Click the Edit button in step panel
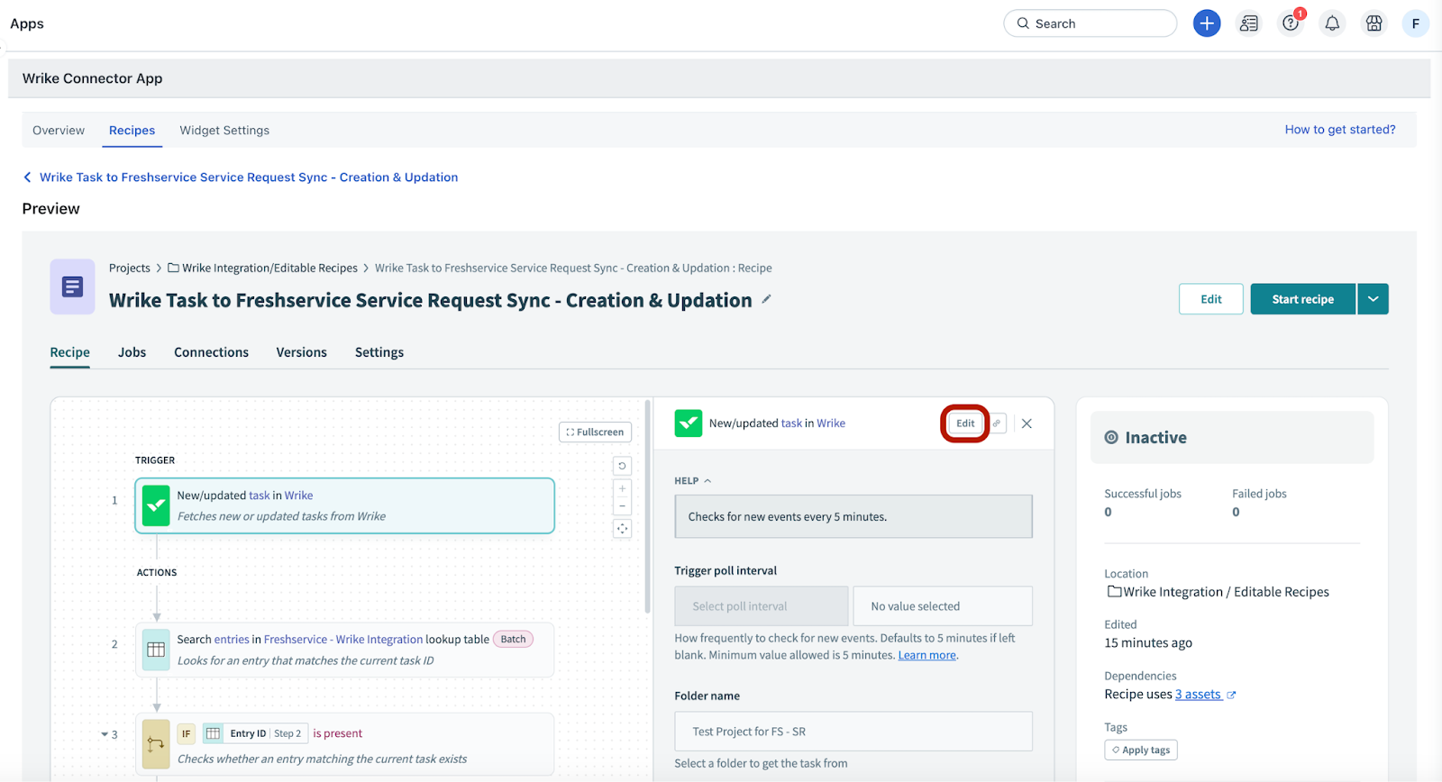 [965, 423]
